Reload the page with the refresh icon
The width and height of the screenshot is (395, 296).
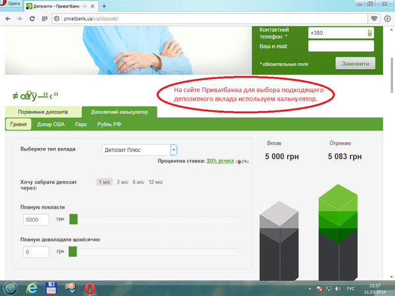(34, 18)
